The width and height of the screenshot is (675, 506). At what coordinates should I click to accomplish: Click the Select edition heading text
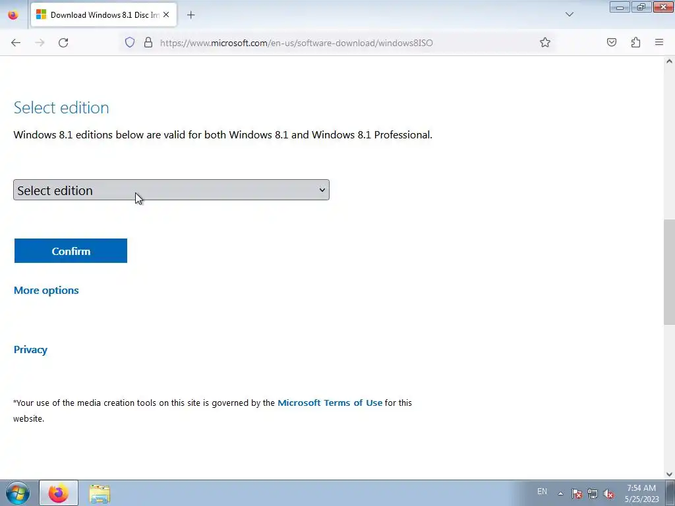click(x=61, y=107)
